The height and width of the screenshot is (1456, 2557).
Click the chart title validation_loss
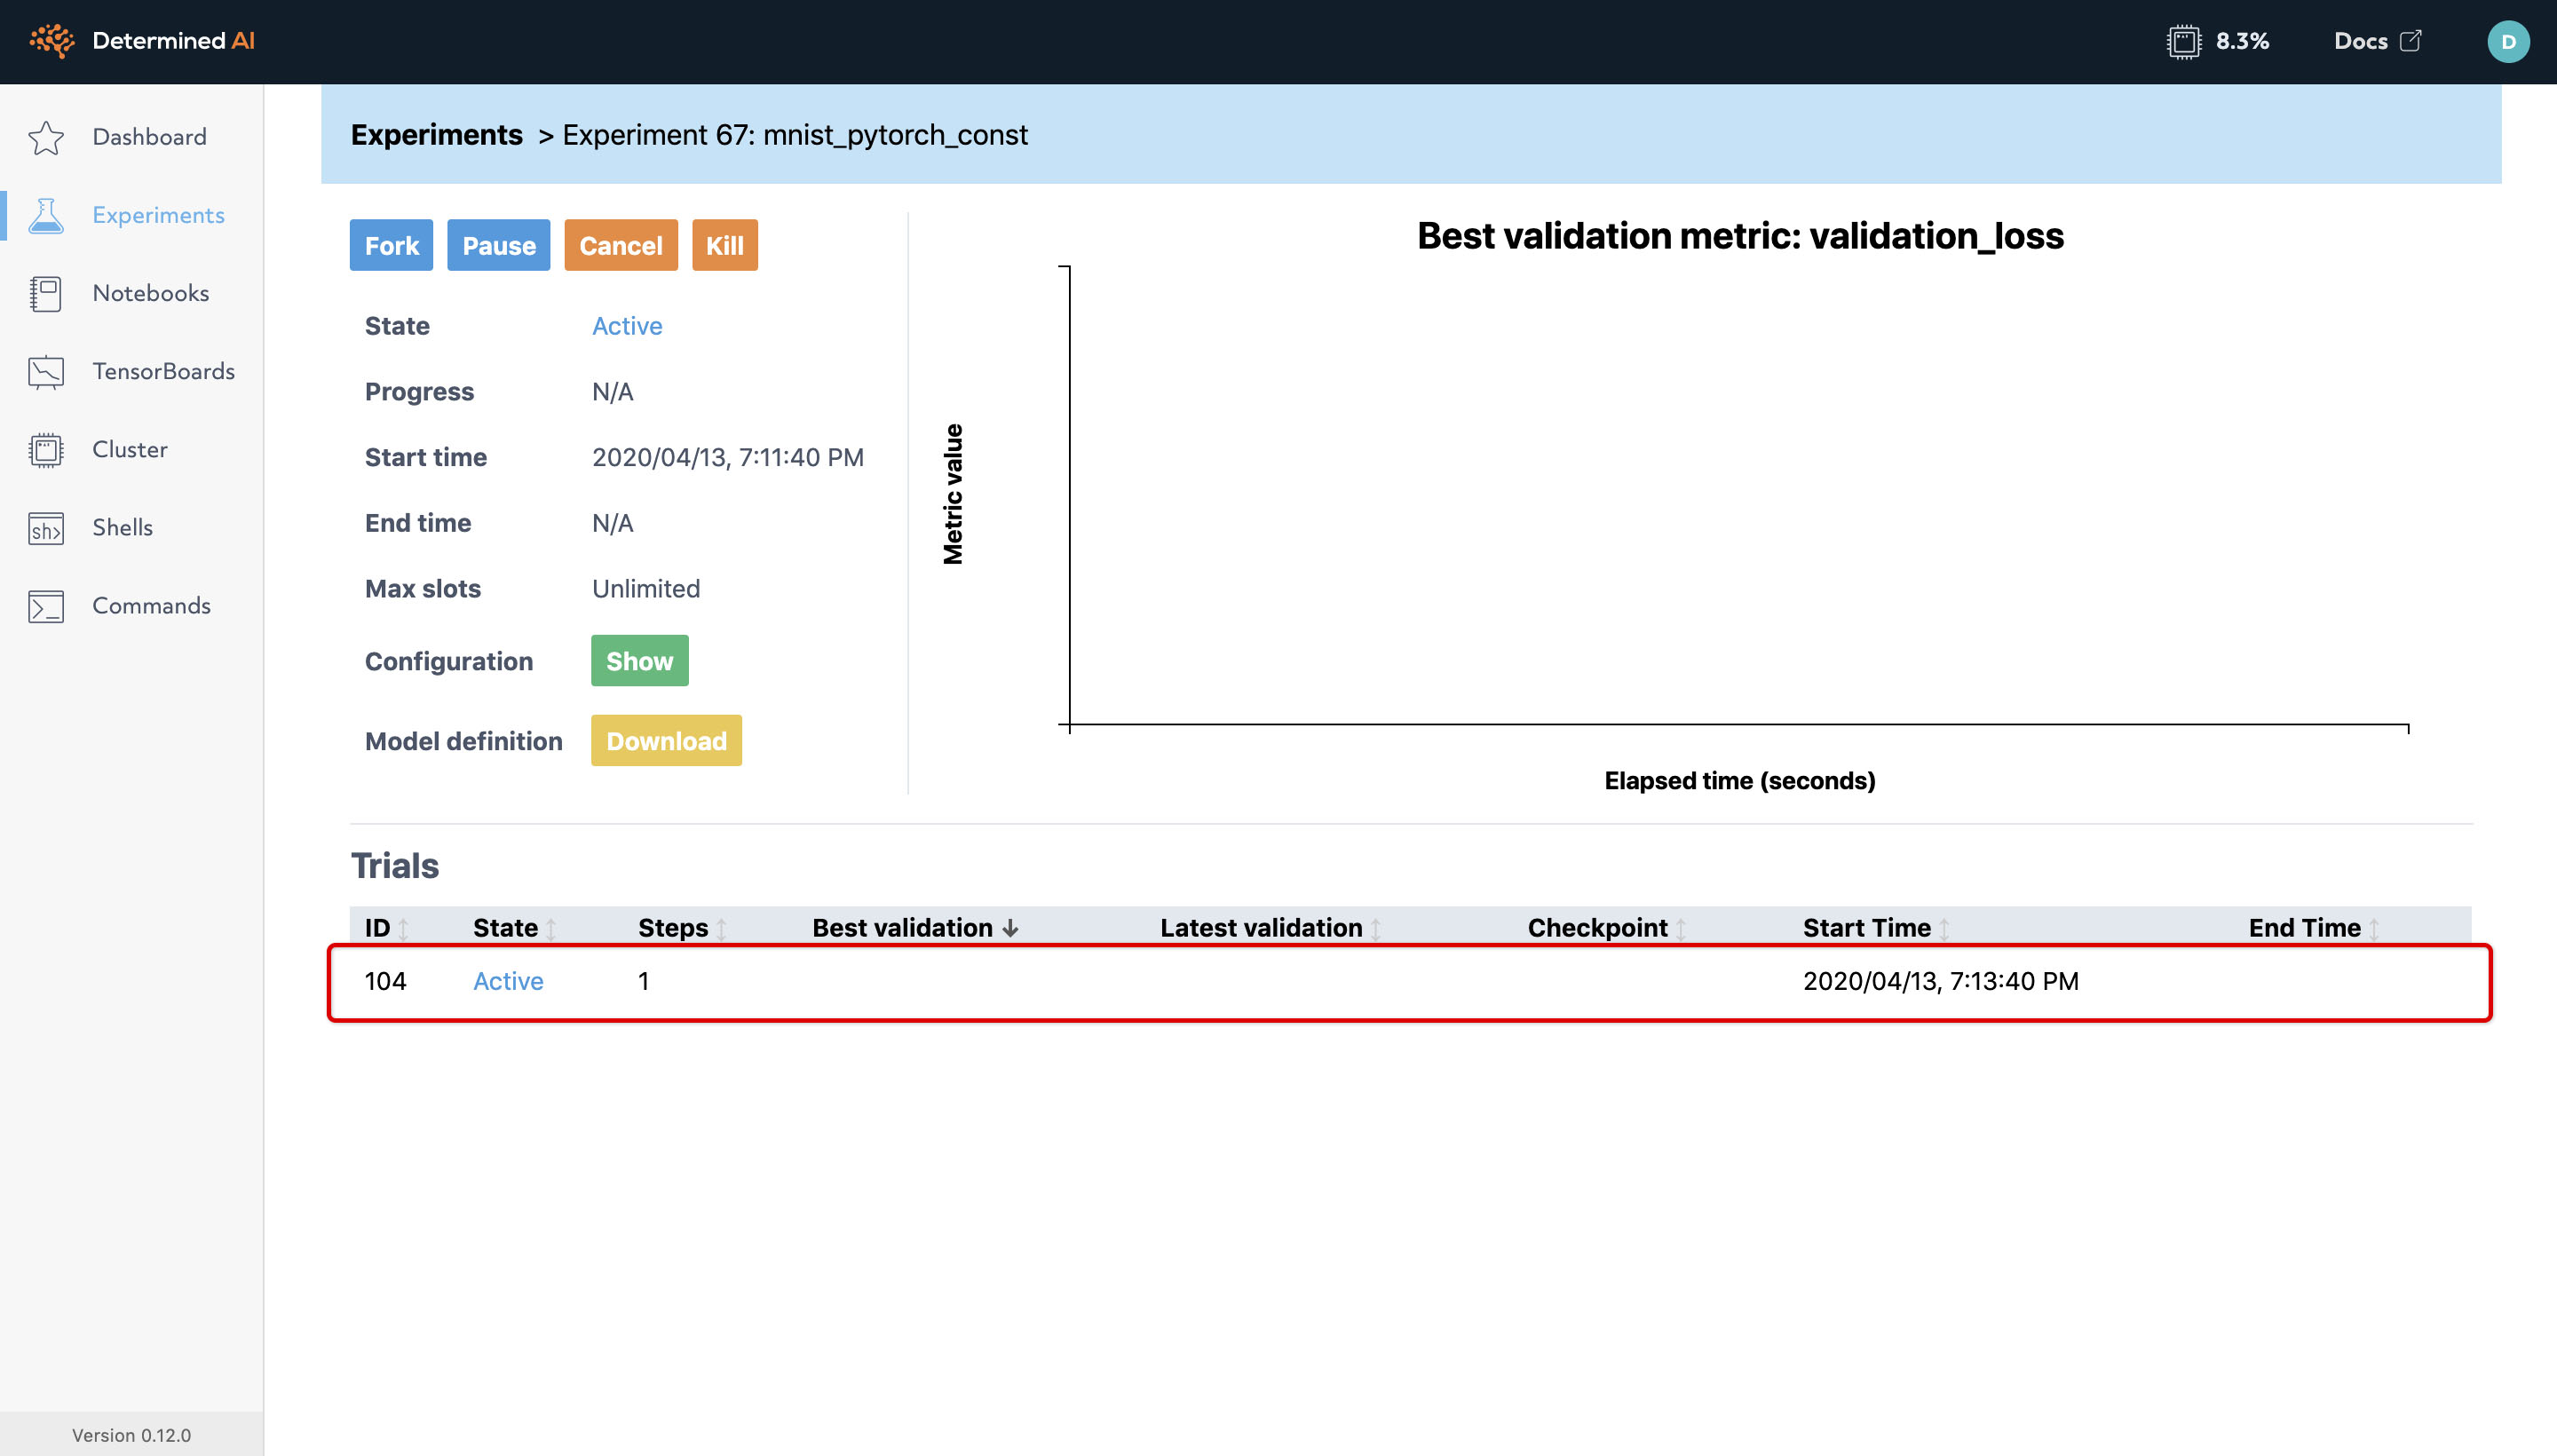coord(1740,236)
